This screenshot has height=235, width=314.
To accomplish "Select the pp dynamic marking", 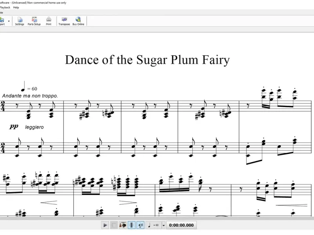I will pyautogui.click(x=14, y=126).
